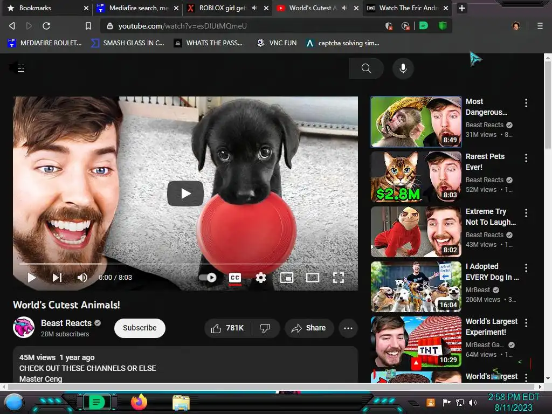The width and height of the screenshot is (552, 414).
Task: Open the green chat extension icon
Action: (x=424, y=25)
